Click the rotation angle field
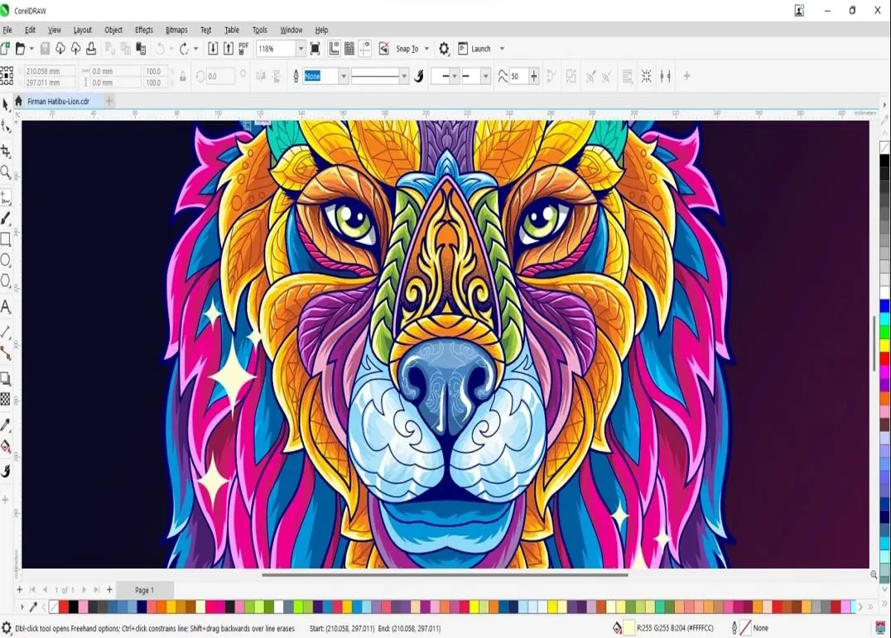 [x=220, y=76]
